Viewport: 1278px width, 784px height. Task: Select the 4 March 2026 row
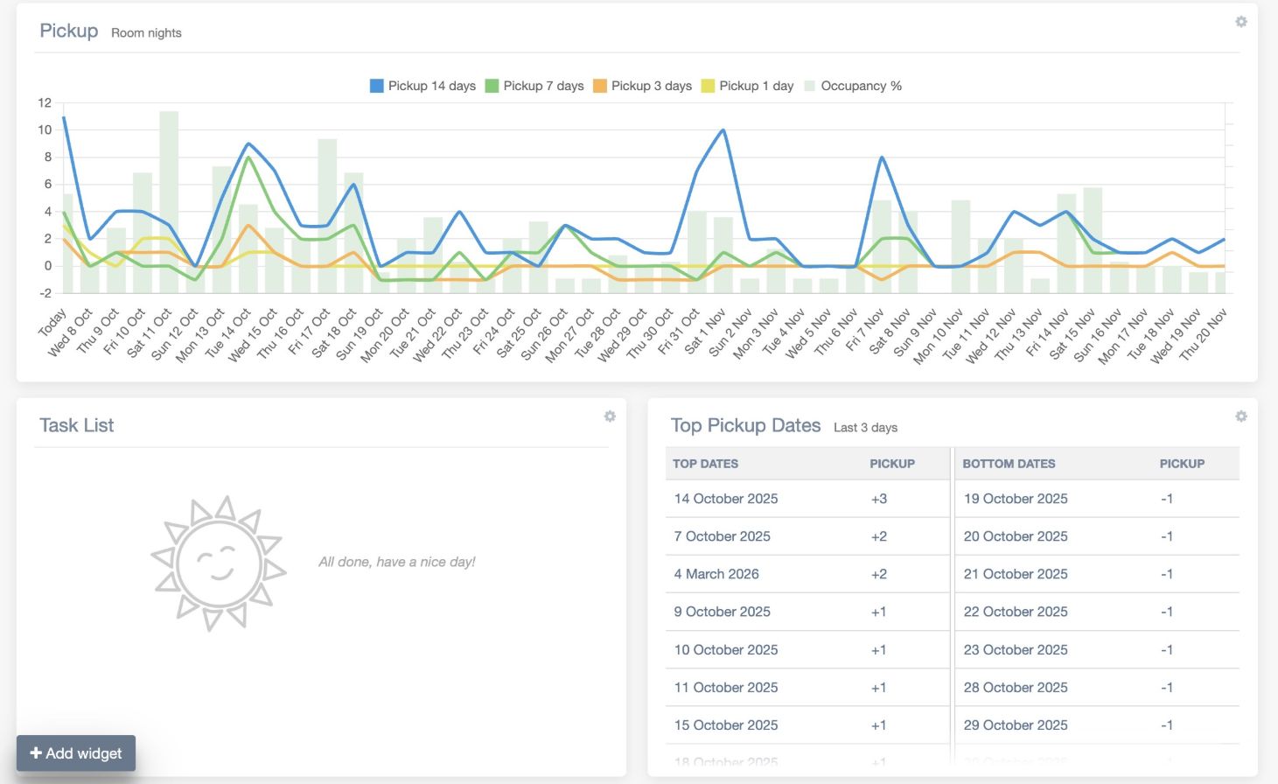click(x=716, y=574)
